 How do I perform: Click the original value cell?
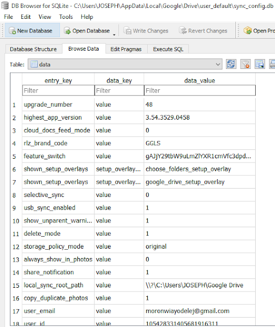(200, 247)
